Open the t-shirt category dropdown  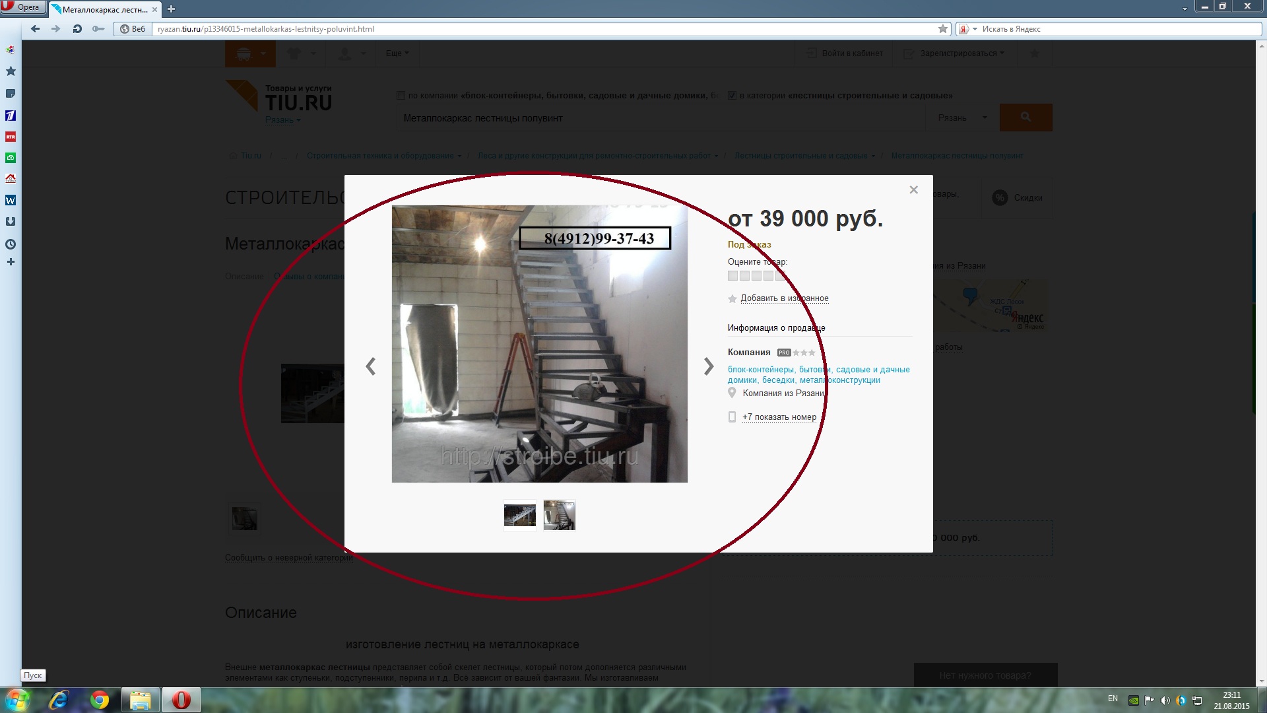coord(301,53)
